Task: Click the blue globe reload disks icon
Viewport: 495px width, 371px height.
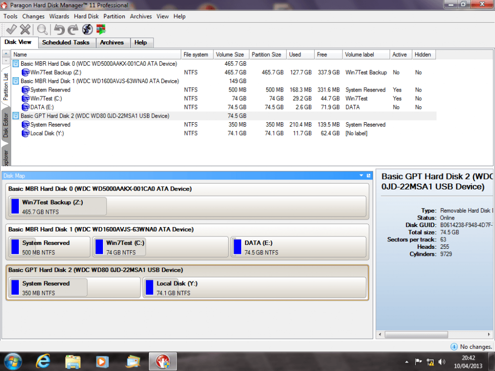Action: tap(87, 29)
